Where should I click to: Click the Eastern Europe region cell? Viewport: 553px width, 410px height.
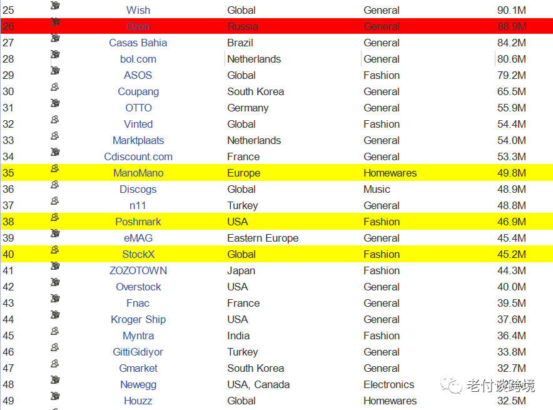263,238
